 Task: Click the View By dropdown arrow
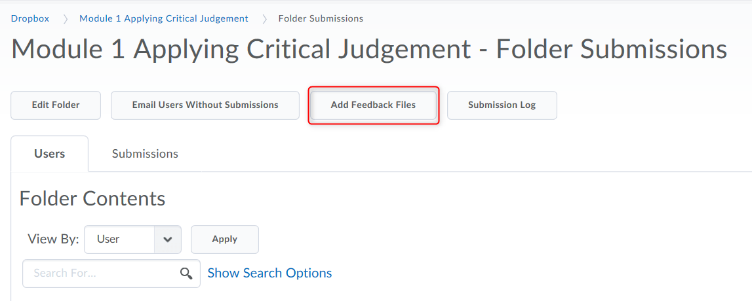168,239
